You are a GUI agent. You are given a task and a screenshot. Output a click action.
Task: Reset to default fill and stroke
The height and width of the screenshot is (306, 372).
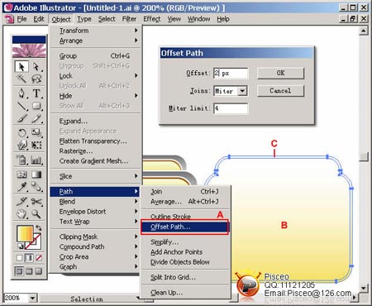coord(20,246)
